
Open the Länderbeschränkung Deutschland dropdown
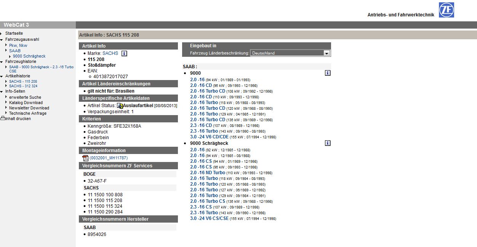pyautogui.click(x=290, y=53)
